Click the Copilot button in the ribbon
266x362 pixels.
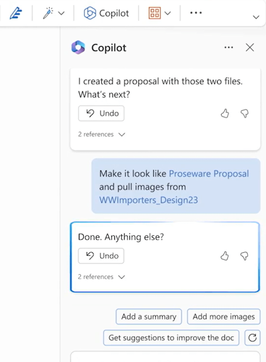[x=106, y=13]
